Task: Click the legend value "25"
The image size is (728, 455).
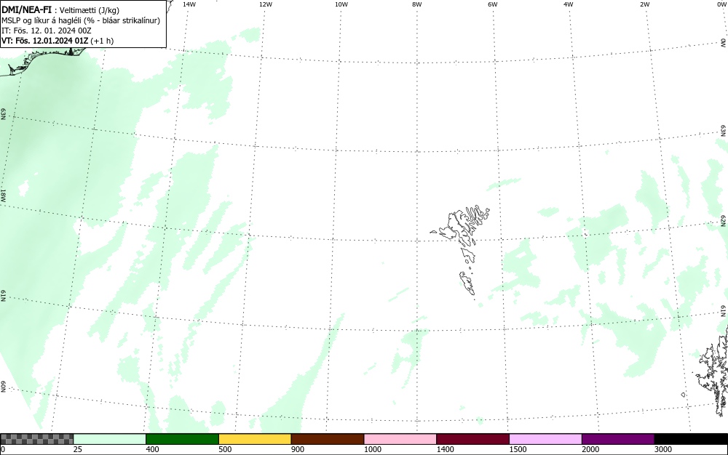Action: [x=78, y=449]
